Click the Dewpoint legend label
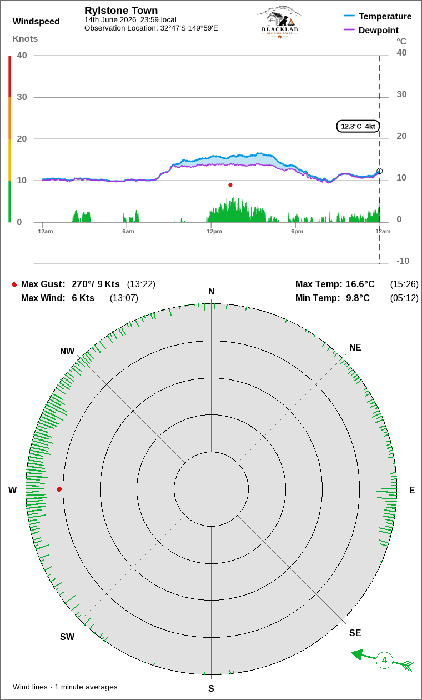Viewport: 422px width, 700px height. tap(379, 30)
